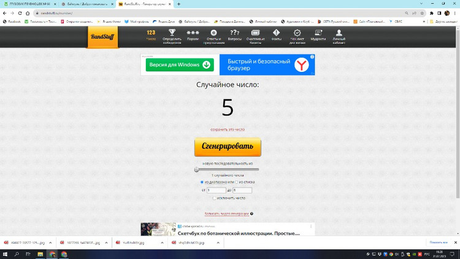The height and width of the screenshot is (259, 460).
Task: Open the 'Пароли' password generator icon
Action: pos(193,35)
